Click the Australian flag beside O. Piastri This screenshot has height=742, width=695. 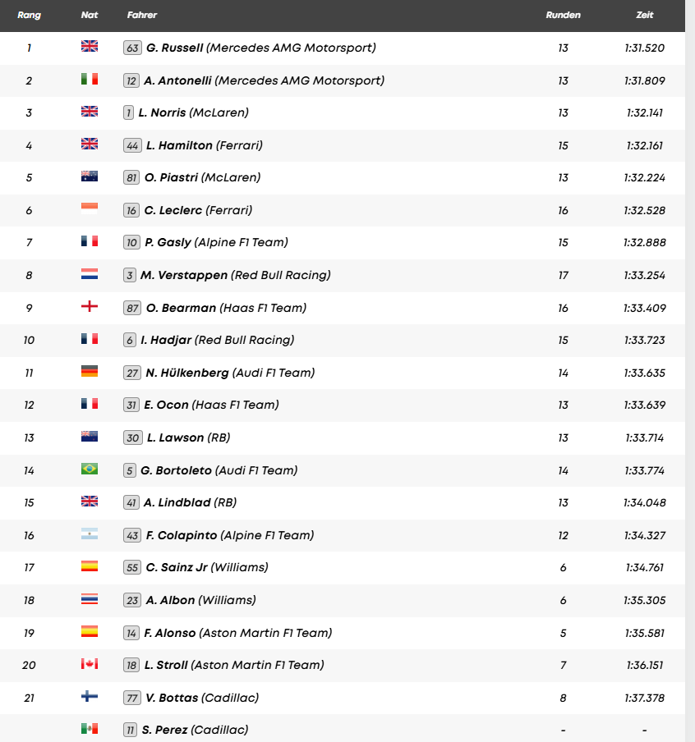(x=90, y=176)
